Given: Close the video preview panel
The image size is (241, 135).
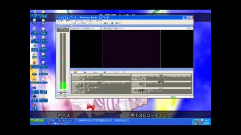Looking at the screenshot, I should tap(192, 26).
